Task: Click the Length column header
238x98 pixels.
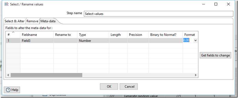Action: pos(118,35)
